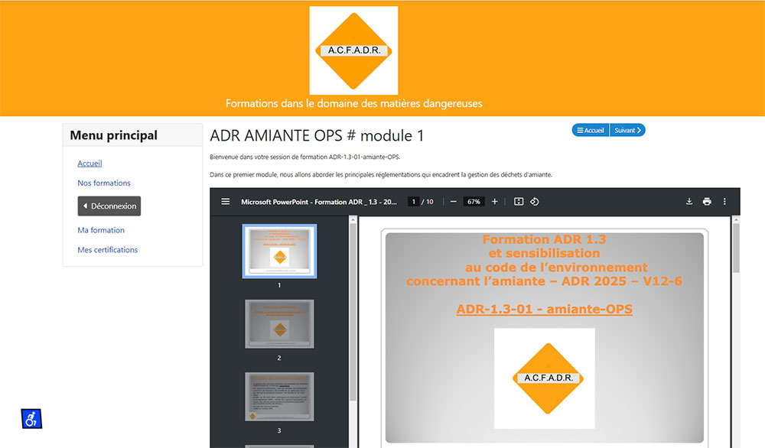Open the Accueil menu link
Image resolution: width=765 pixels, height=448 pixels.
coord(90,164)
